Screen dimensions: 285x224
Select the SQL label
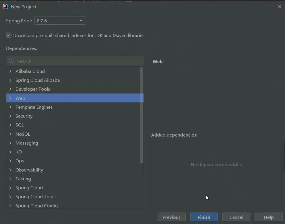click(20, 125)
